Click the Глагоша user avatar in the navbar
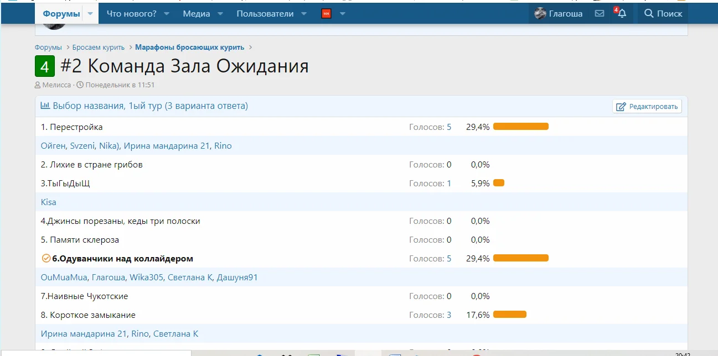 coord(540,14)
